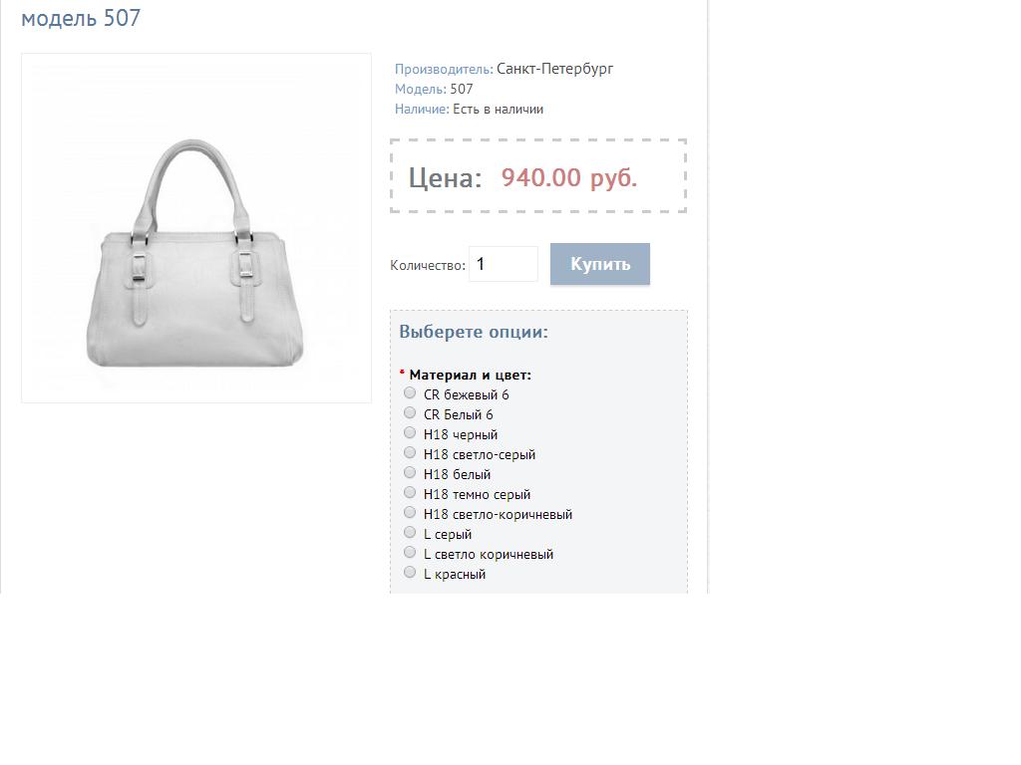Select H18 светло-коричневый radio button
Image resolution: width=1021 pixels, height=765 pixels.
[410, 513]
